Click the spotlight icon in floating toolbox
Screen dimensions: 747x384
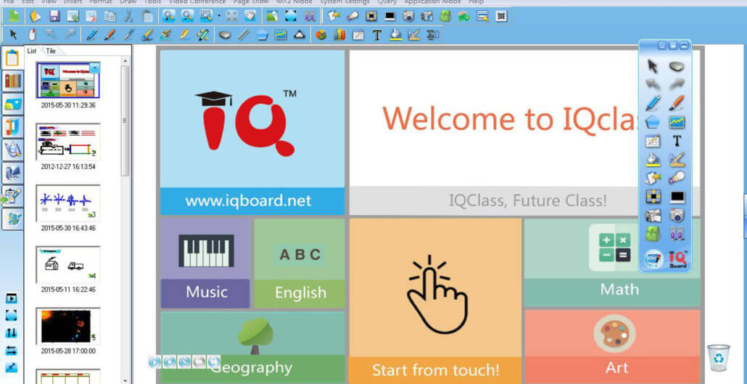point(677,178)
